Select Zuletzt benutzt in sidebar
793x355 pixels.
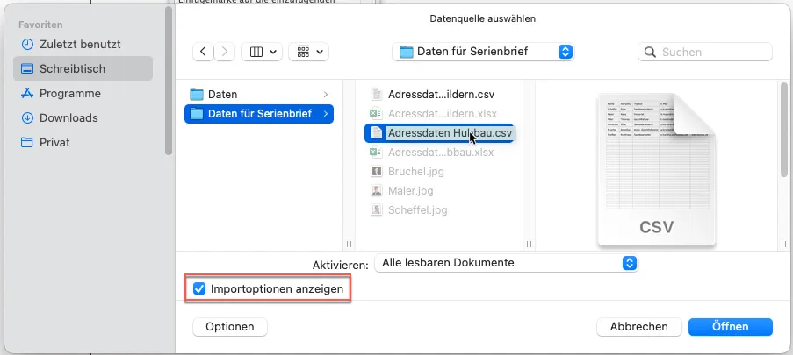click(x=79, y=44)
